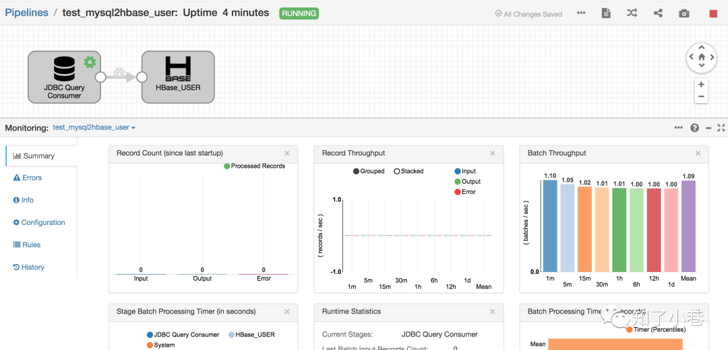Image resolution: width=728 pixels, height=350 pixels.
Task: Open the help question mark icon
Action: click(694, 128)
